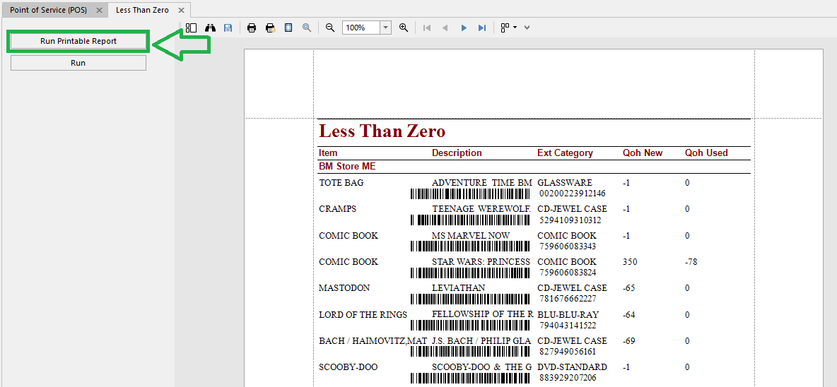Screen dimensions: 837x387
Task: Click the -78 Qoh Used value
Action: tap(691, 262)
